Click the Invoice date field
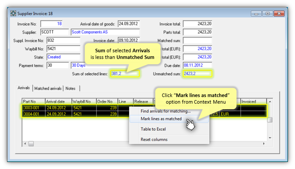 point(129,41)
